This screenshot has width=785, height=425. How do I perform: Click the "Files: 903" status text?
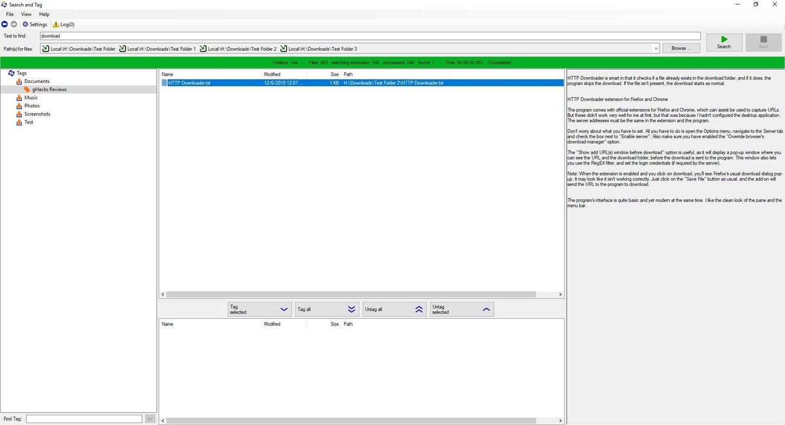(319, 63)
